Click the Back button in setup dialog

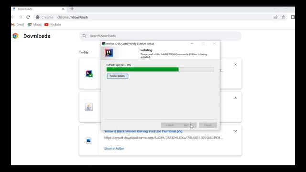pos(170,125)
